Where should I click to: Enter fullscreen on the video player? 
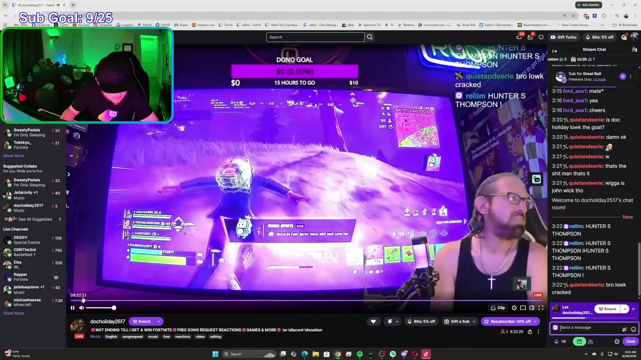(x=540, y=308)
